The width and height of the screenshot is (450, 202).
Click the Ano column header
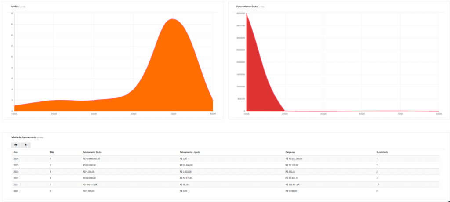point(15,152)
